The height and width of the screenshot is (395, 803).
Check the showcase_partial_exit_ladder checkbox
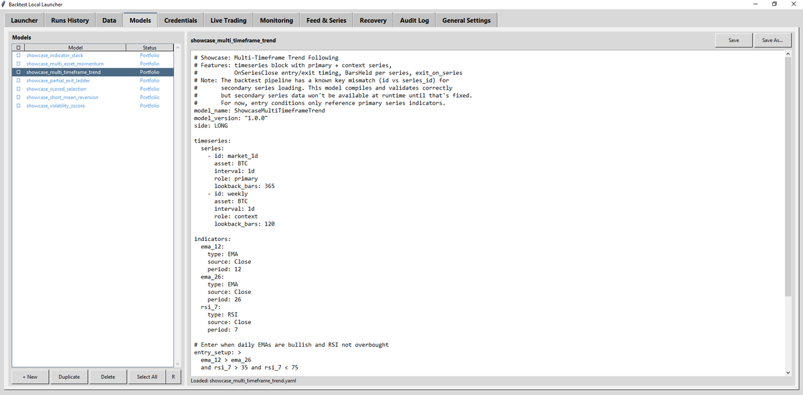pos(18,80)
